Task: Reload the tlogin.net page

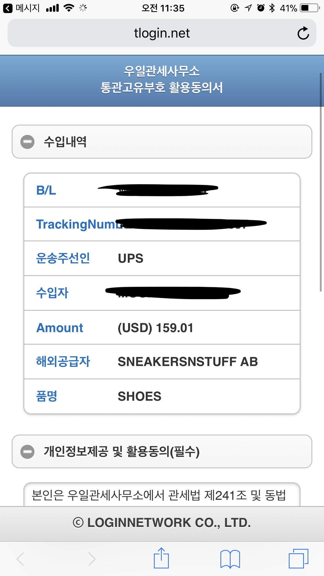Action: [x=303, y=33]
